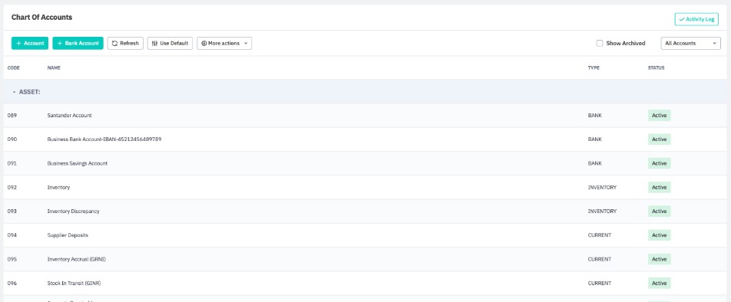Expand the More actions dropdown arrow
The width and height of the screenshot is (731, 302).
pyautogui.click(x=246, y=43)
